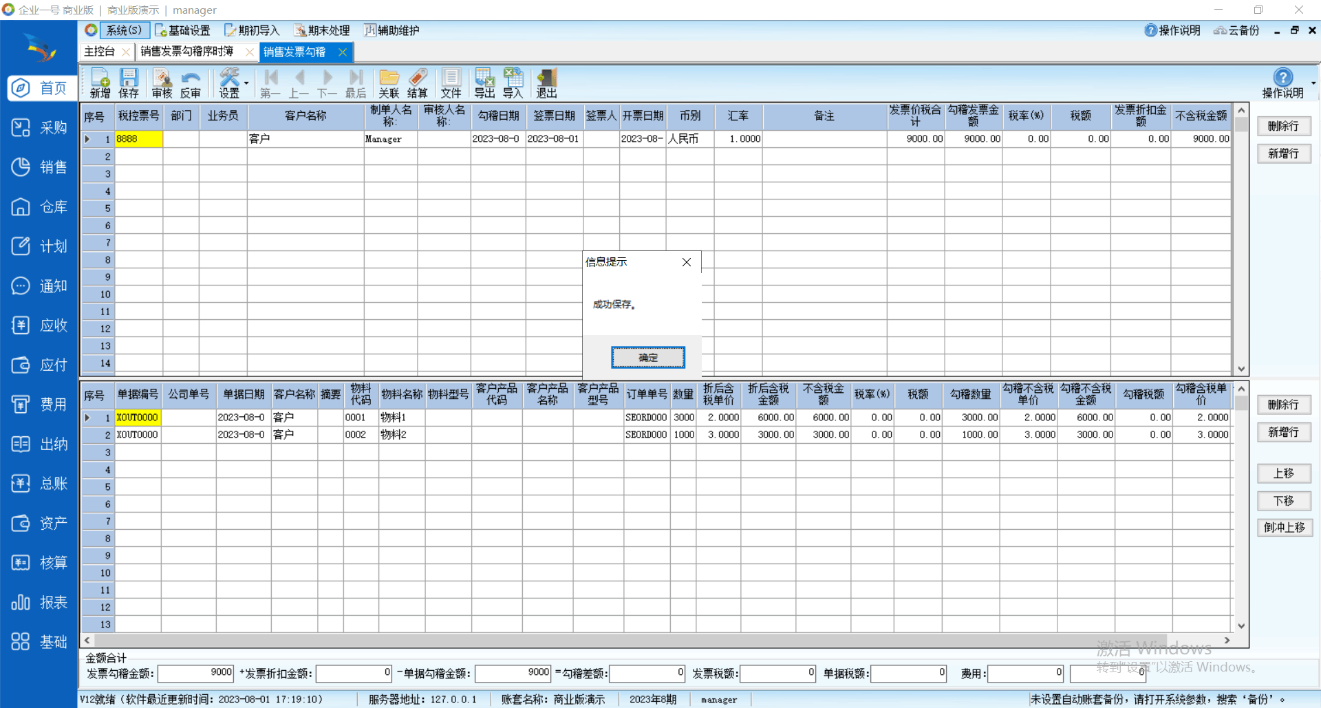Click the 保存 (Save) toolbar icon
The image size is (1321, 708).
(x=129, y=83)
